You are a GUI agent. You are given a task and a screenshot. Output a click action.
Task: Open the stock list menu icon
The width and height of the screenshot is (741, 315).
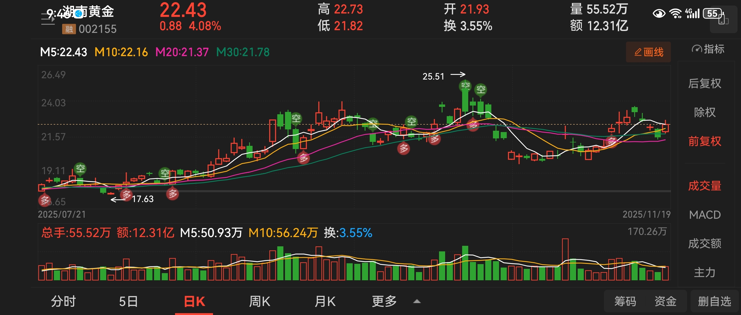click(x=48, y=19)
